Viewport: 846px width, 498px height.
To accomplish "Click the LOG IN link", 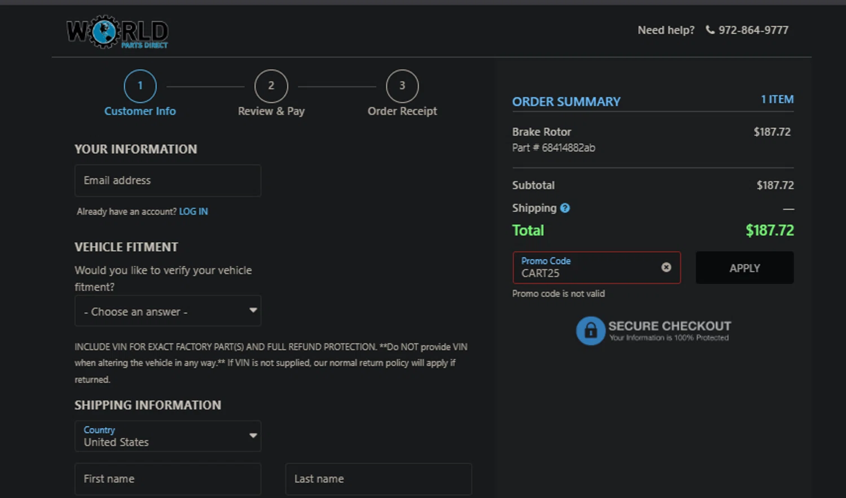I will (x=193, y=212).
